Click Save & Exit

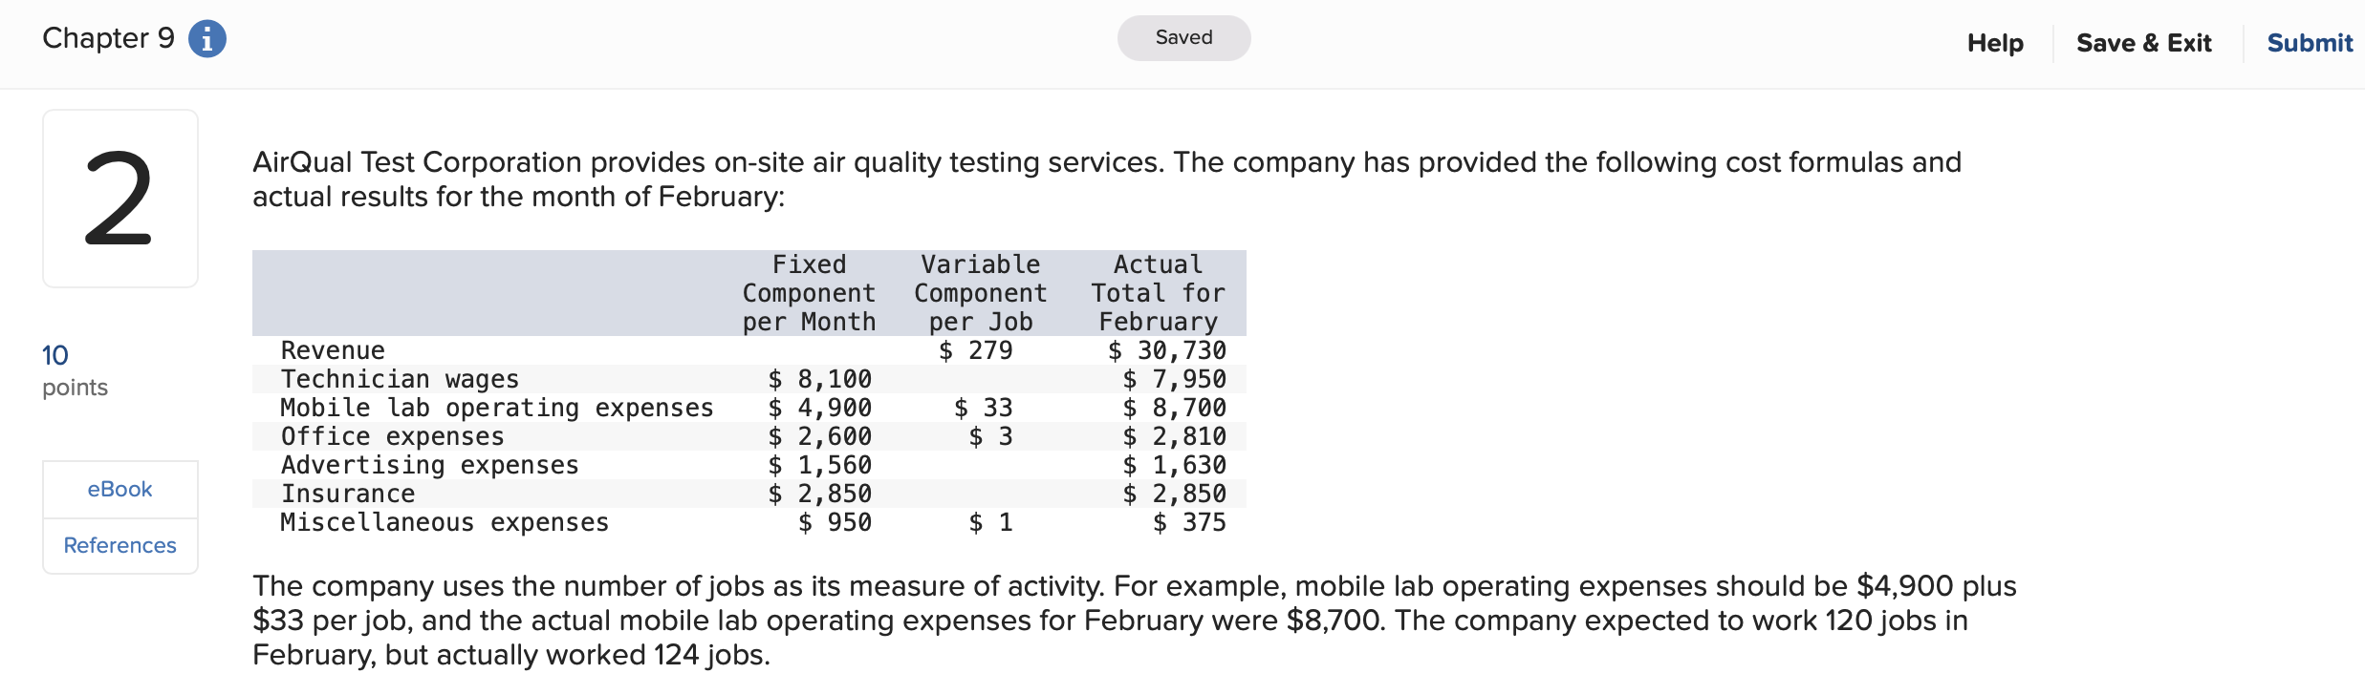[2144, 43]
